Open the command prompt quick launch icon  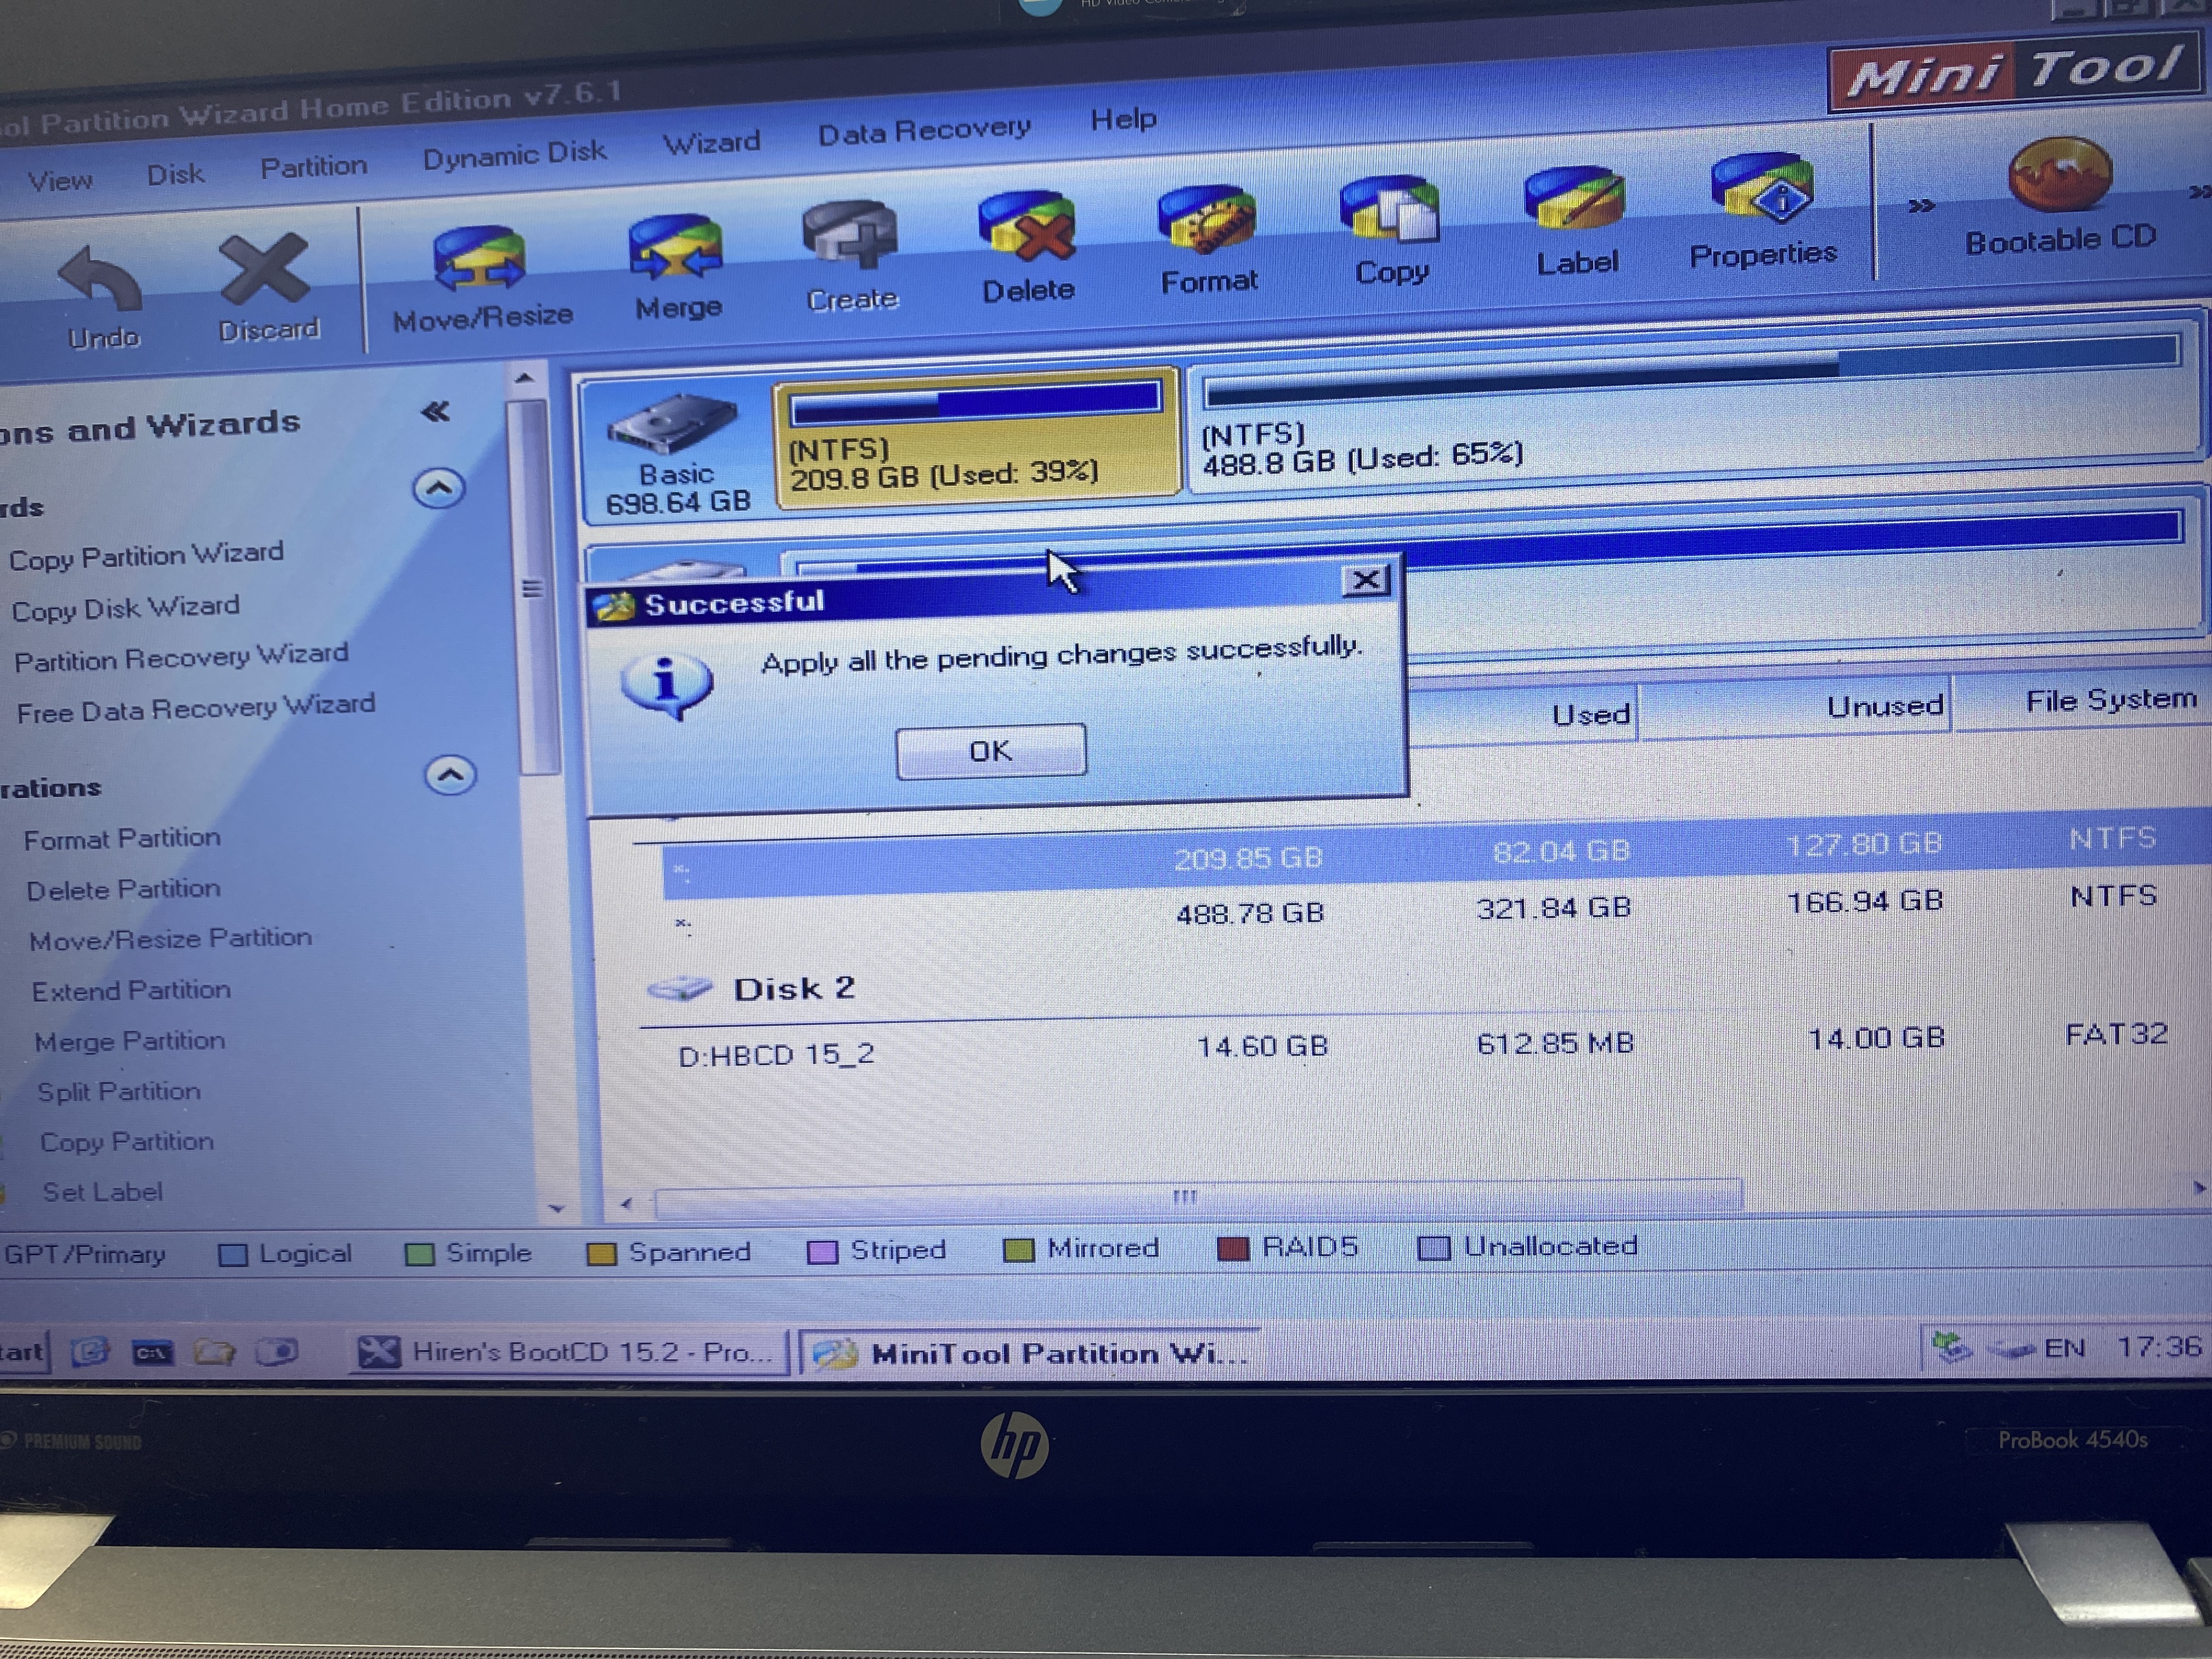[x=152, y=1353]
